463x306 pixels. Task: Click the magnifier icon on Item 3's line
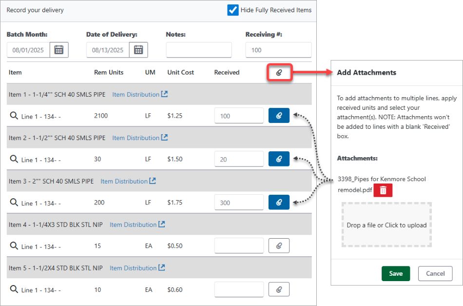pos(14,202)
